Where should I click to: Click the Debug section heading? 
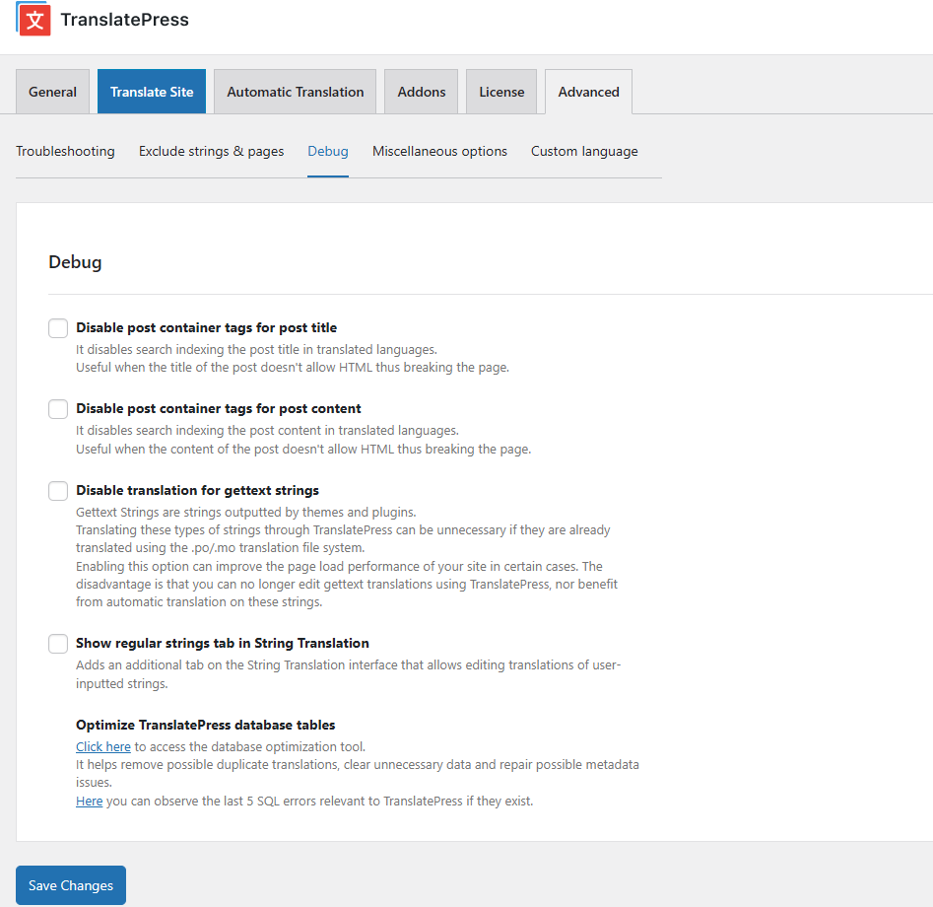point(75,262)
